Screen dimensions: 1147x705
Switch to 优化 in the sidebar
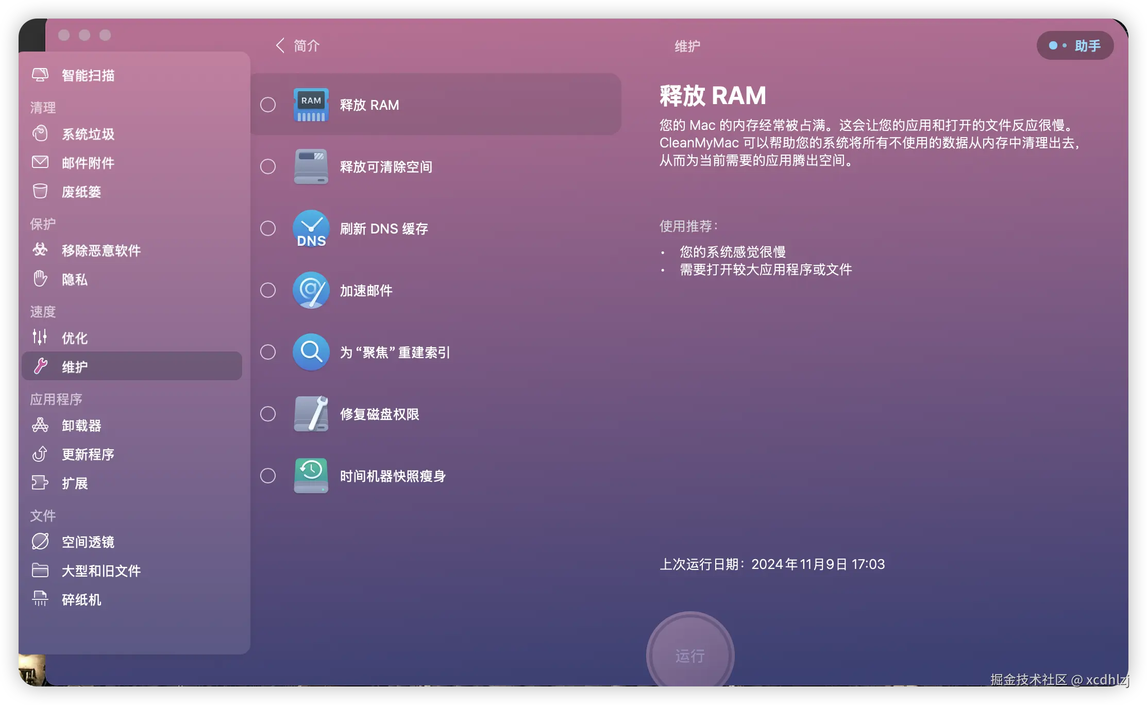coord(75,338)
